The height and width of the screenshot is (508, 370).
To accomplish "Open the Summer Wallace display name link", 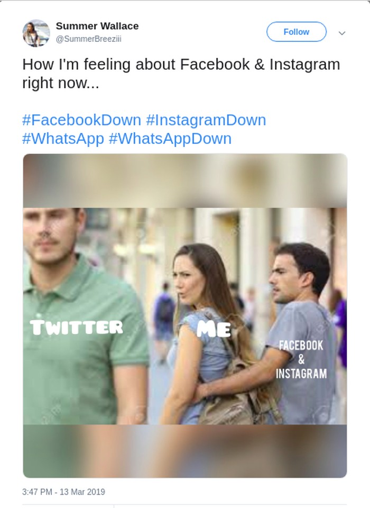I will [97, 26].
